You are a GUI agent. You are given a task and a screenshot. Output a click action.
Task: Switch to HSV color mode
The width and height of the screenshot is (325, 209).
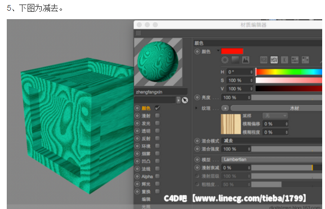coord(274,60)
